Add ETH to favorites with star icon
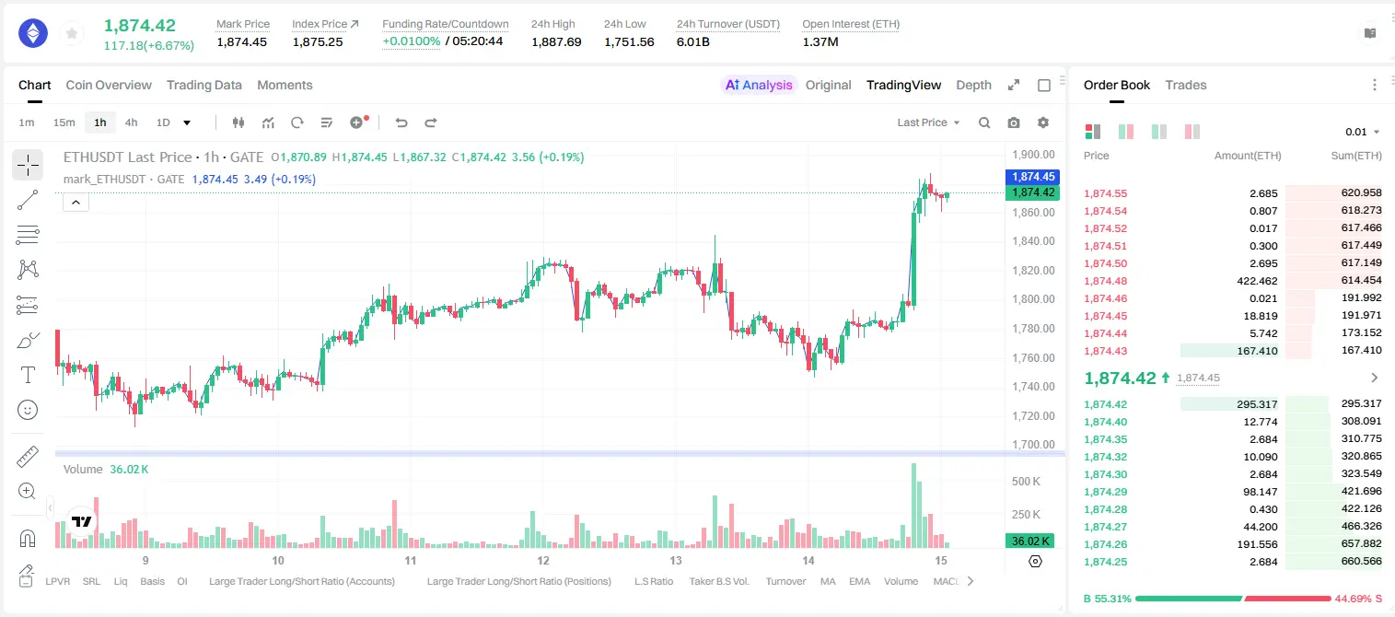1395x617 pixels. (72, 34)
